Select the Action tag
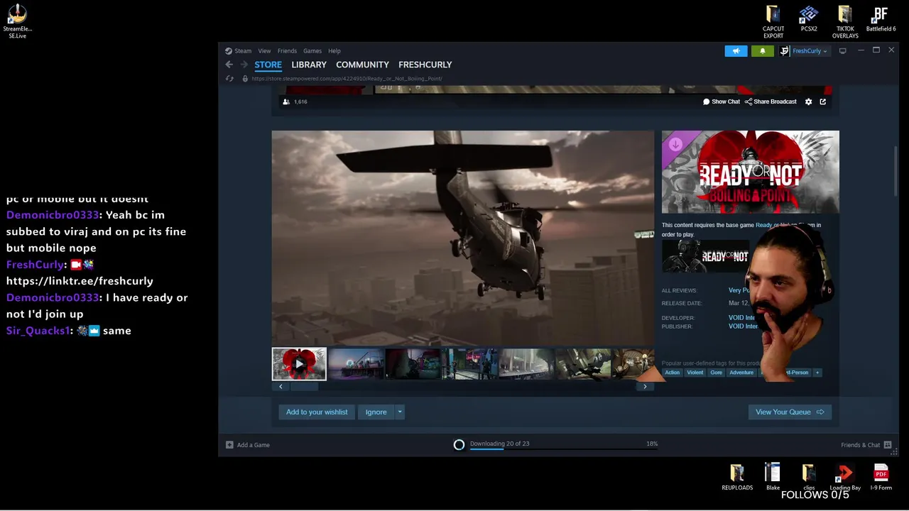The height and width of the screenshot is (511, 909). pyautogui.click(x=673, y=373)
